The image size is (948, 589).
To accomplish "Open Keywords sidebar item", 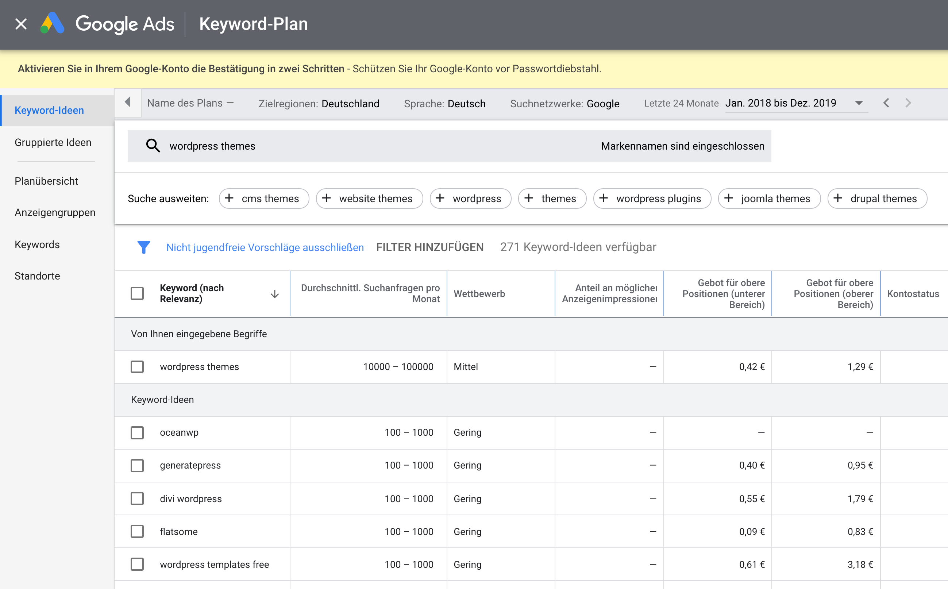I will point(37,245).
